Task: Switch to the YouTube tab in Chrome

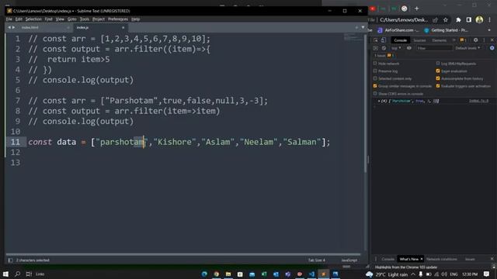Action: (373, 9)
